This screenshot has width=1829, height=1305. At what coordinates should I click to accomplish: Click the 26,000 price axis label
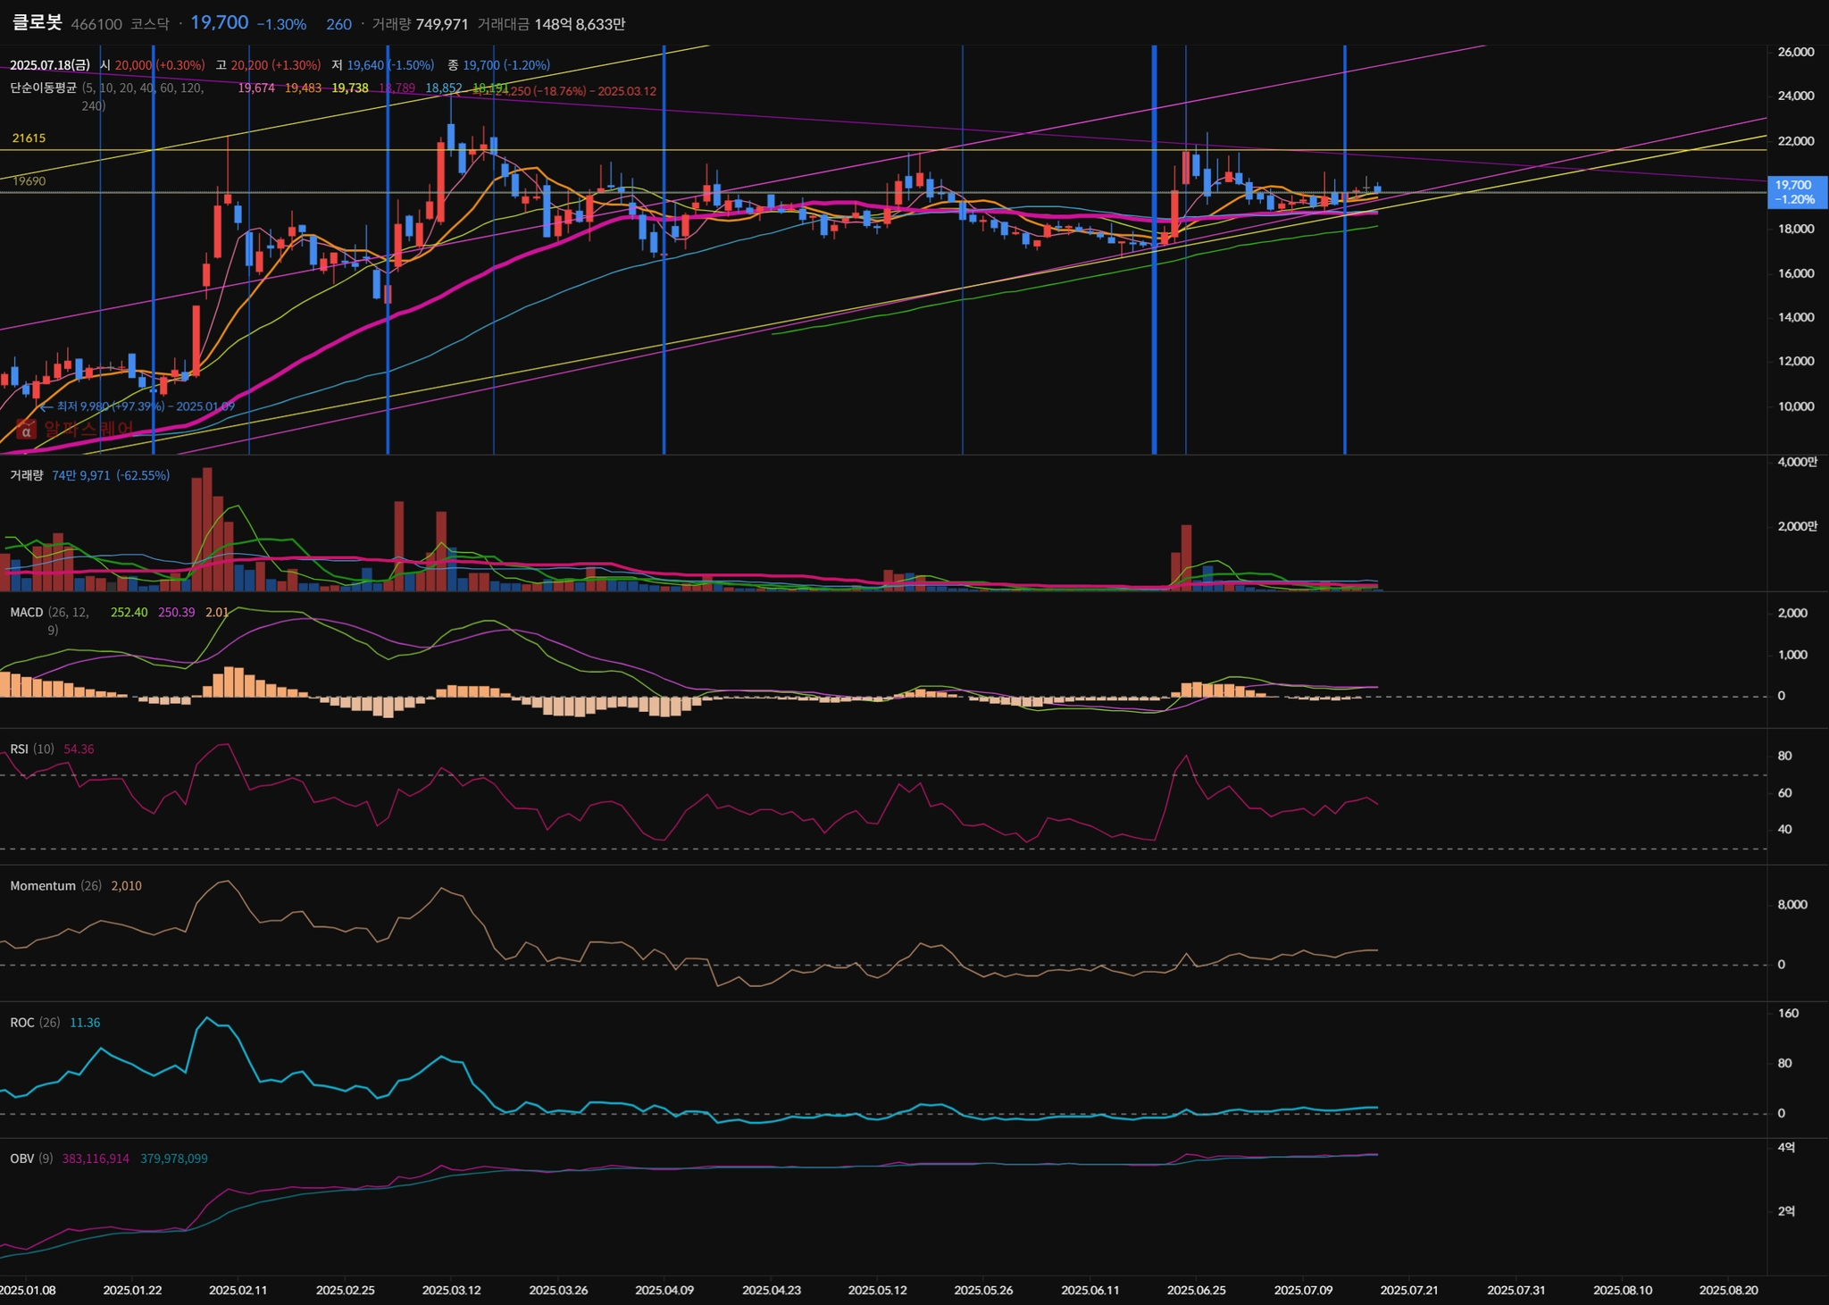[x=1795, y=53]
